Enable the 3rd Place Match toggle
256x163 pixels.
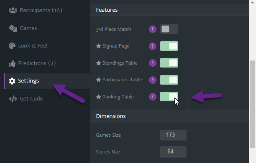169,29
